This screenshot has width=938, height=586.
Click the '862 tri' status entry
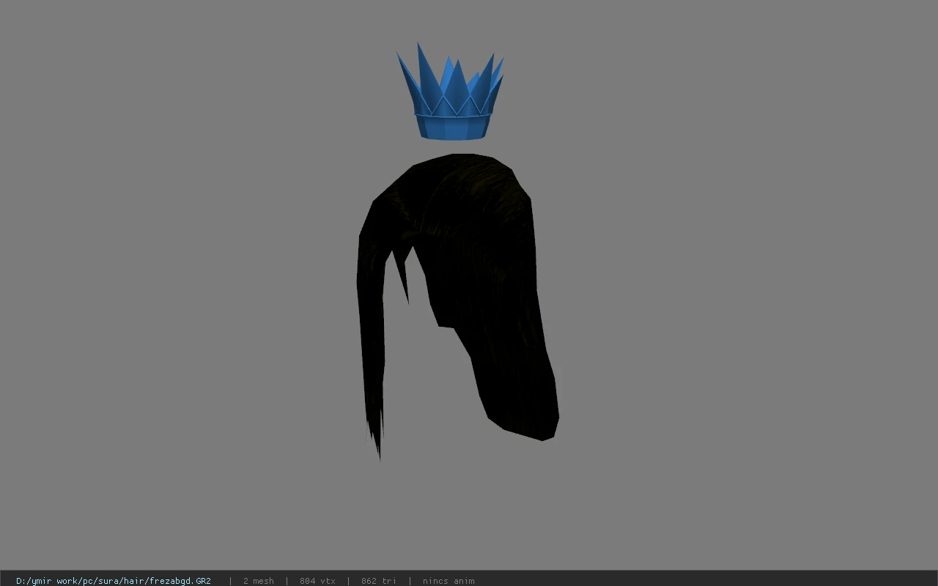coord(379,581)
